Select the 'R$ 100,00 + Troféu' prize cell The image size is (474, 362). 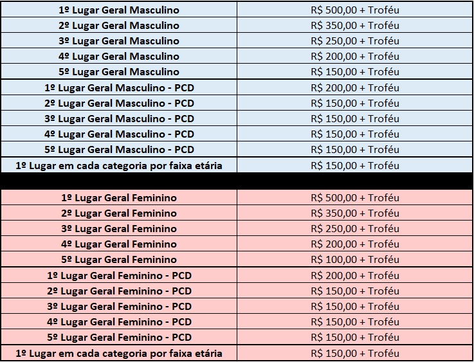tap(355, 260)
